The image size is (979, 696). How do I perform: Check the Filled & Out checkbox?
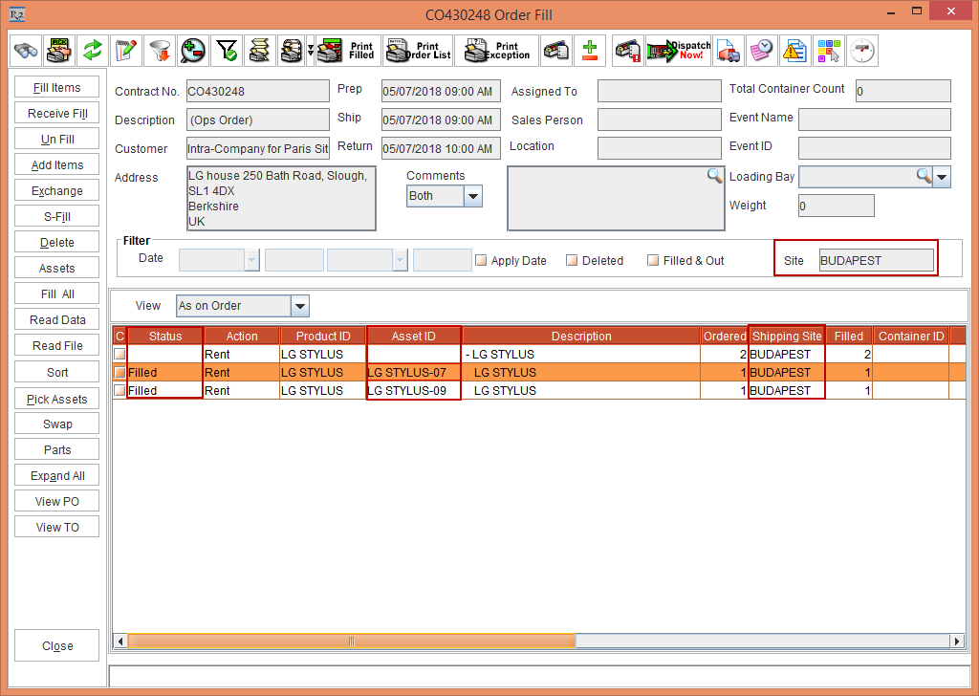pyautogui.click(x=653, y=261)
